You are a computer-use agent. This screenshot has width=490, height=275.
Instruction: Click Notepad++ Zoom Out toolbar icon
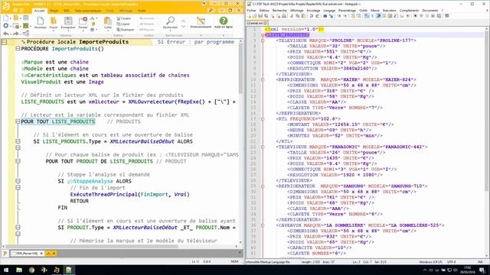(x=345, y=15)
